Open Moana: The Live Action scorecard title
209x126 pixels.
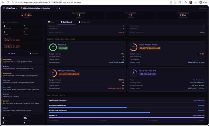click(148, 45)
